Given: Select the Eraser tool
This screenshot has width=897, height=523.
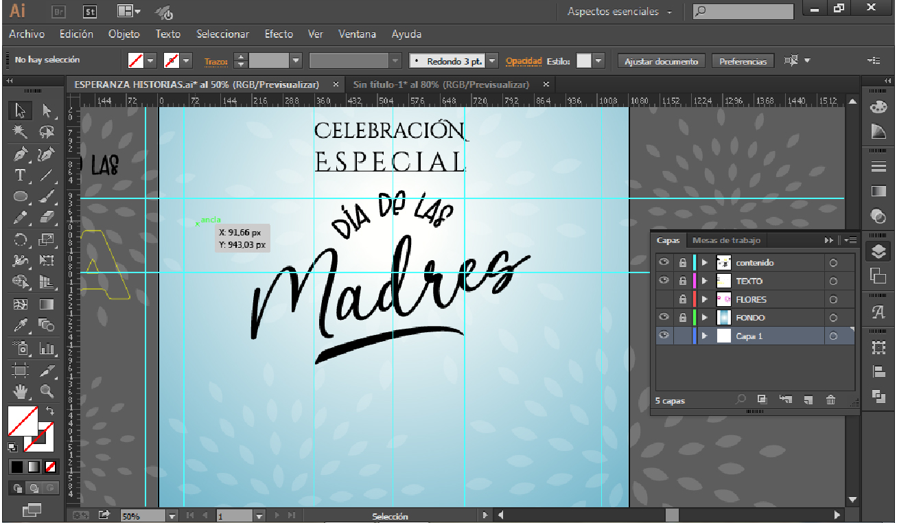Looking at the screenshot, I should 47,218.
